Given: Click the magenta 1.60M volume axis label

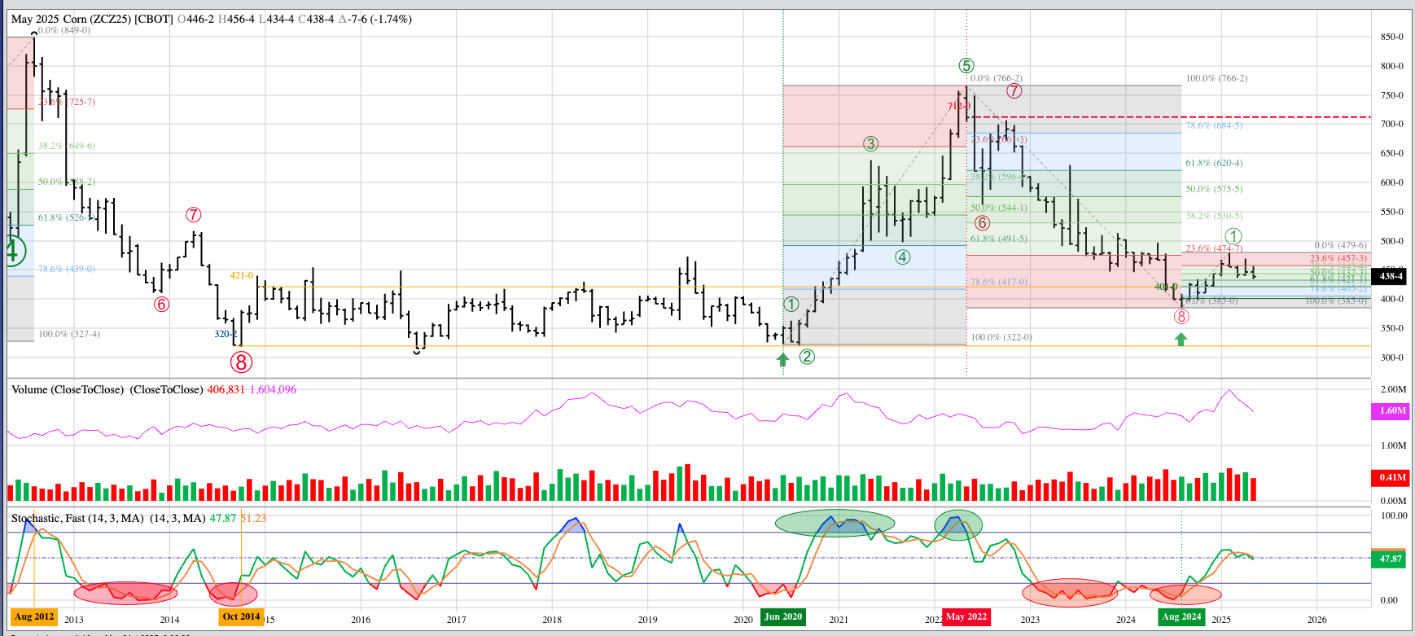Looking at the screenshot, I should click(1391, 410).
